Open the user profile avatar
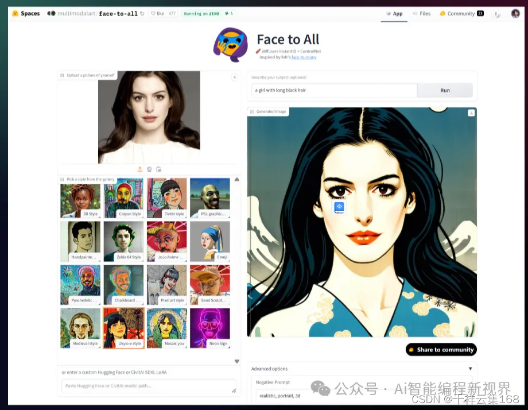This screenshot has height=410, width=528. pos(515,13)
